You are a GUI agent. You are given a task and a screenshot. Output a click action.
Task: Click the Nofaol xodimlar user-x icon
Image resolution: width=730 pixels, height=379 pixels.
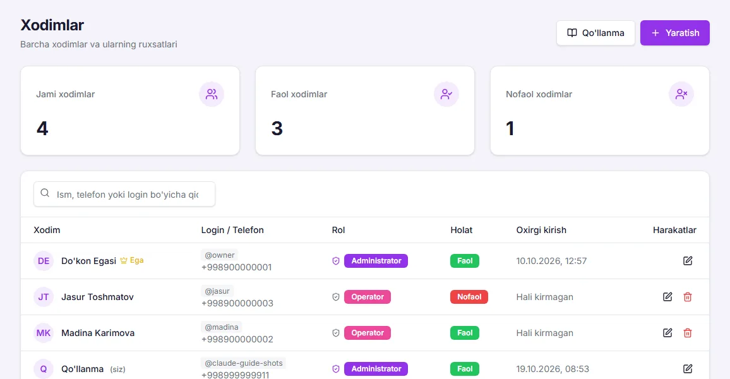681,94
